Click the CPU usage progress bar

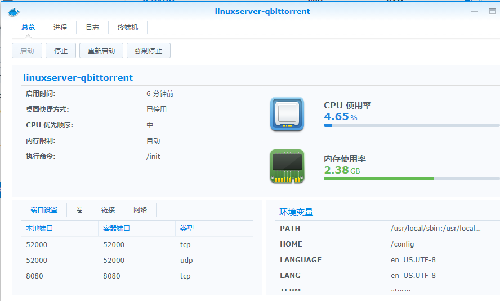[412, 125]
